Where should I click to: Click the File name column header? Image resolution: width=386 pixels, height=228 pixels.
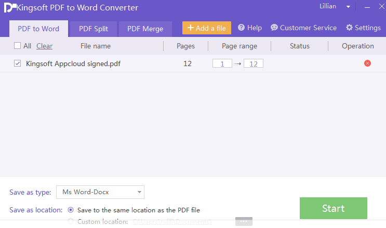pos(96,46)
